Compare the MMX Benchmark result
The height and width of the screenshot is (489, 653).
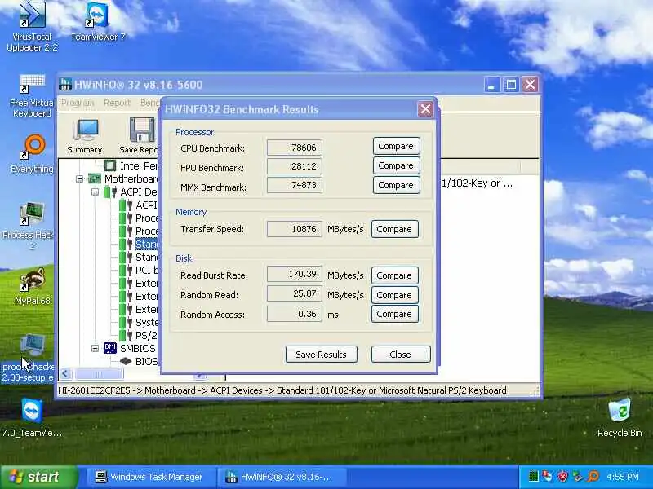(396, 185)
